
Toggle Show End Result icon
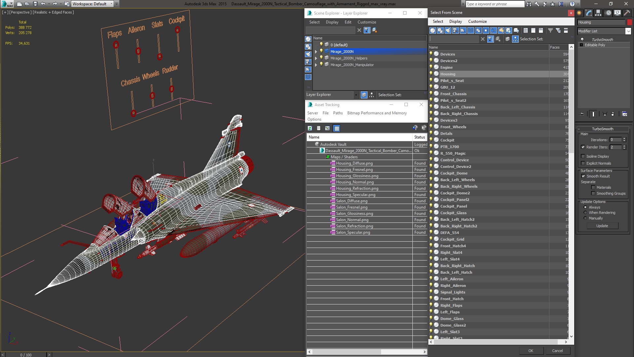click(x=593, y=114)
